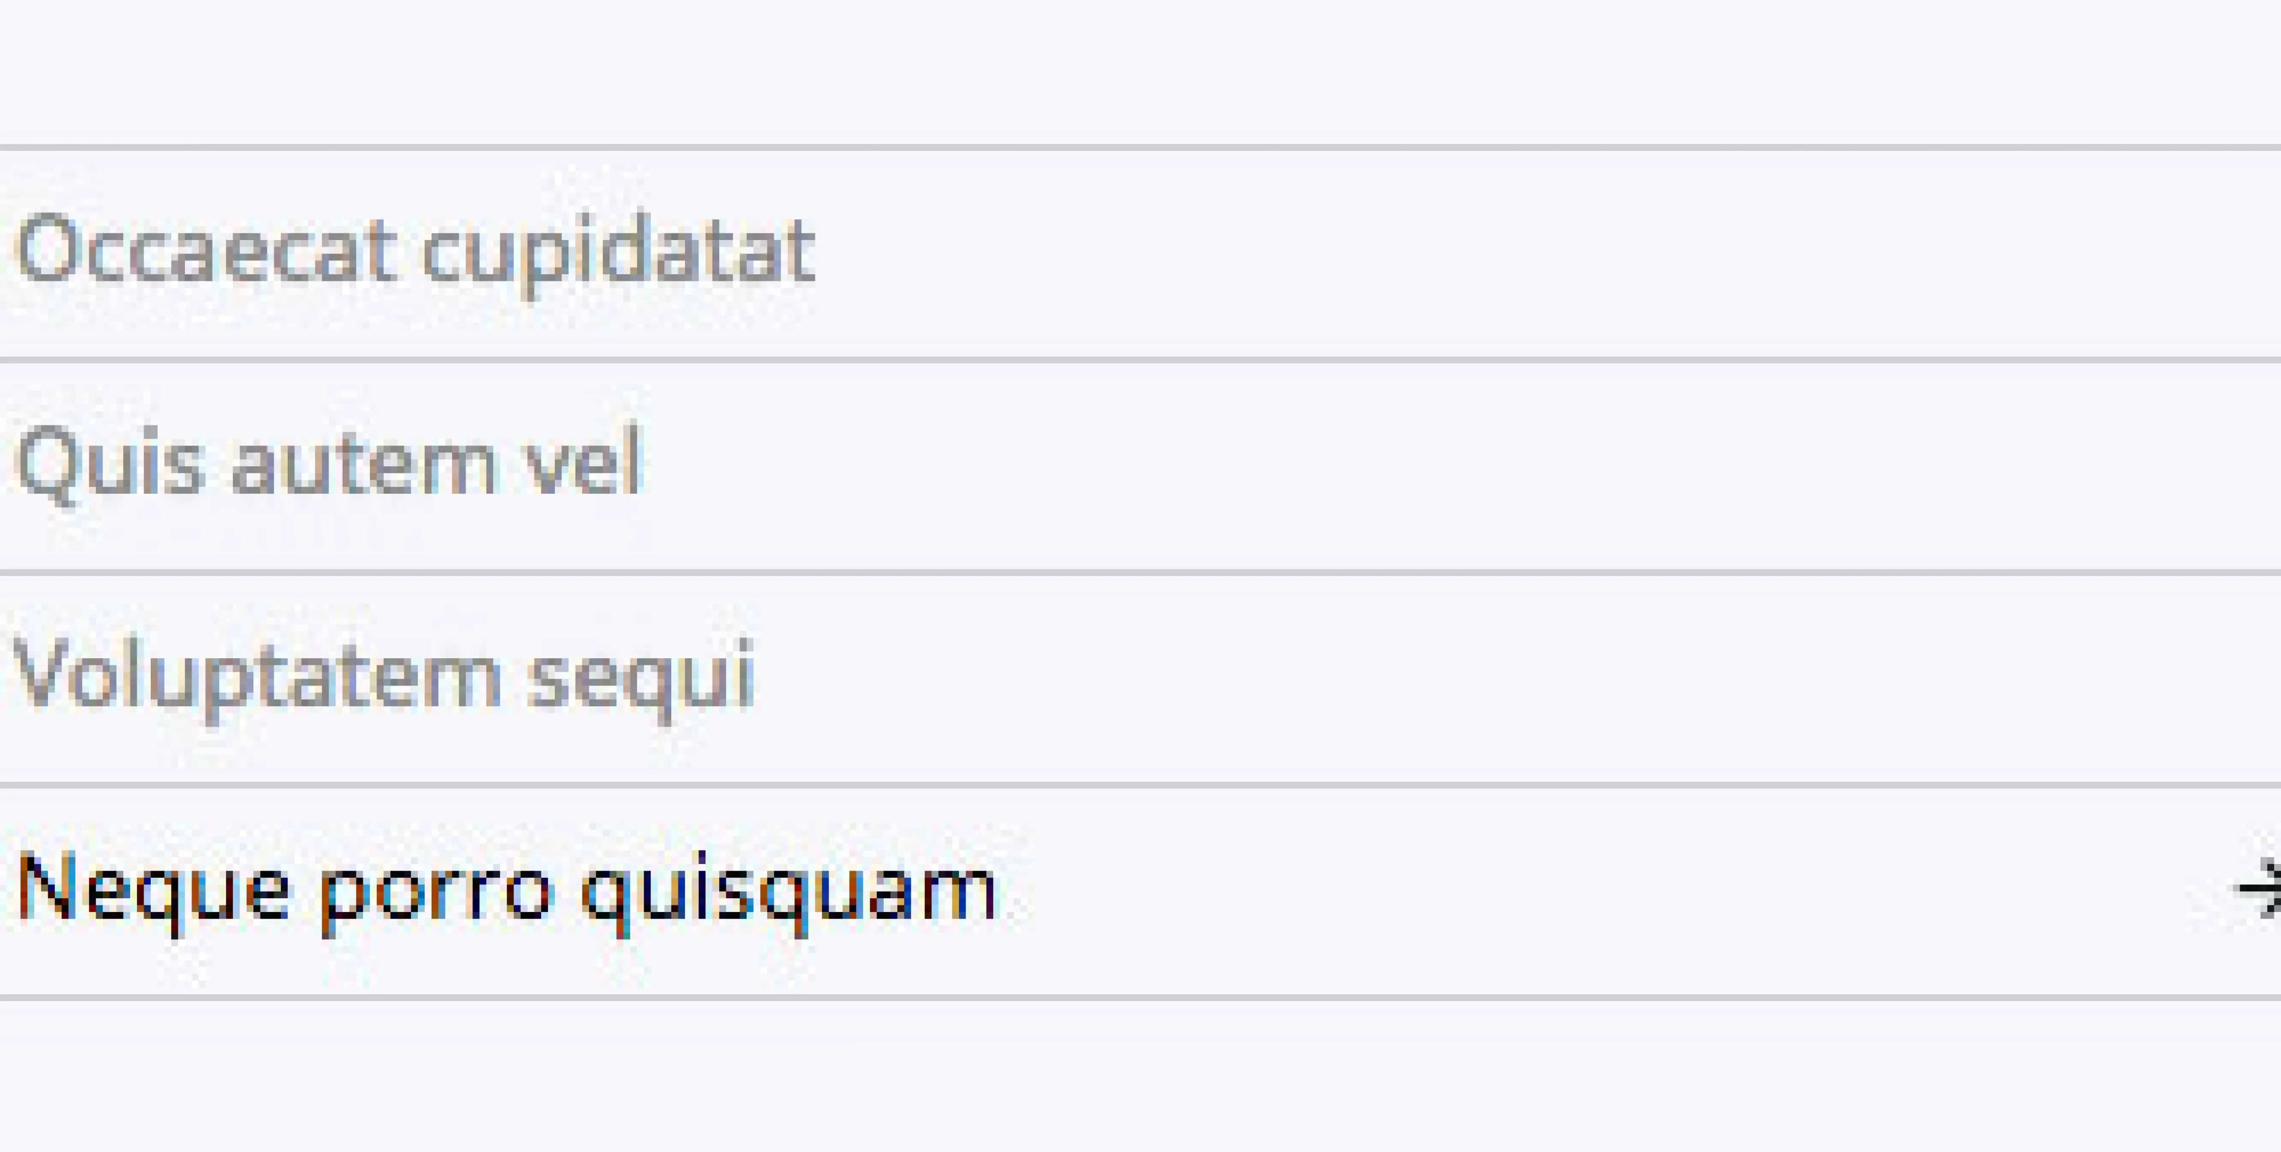Select the Neque porro quisquam menu item
Viewport: 2281px width, 1152px height.
tap(506, 890)
